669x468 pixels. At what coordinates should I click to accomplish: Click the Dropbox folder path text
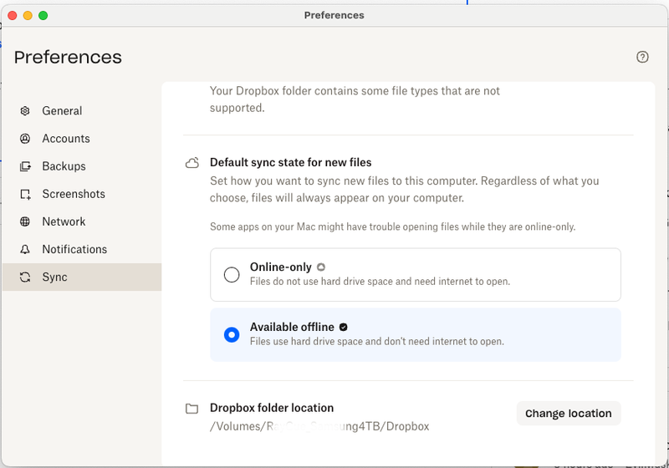tap(319, 426)
